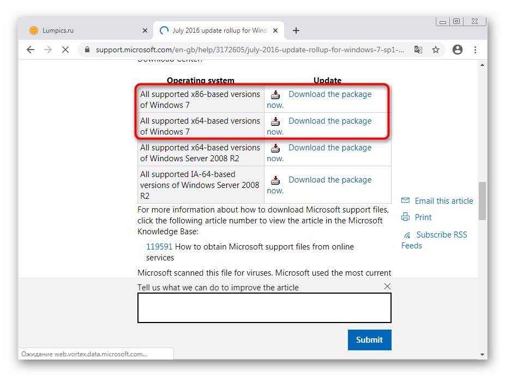Close the Lumpics.ru tab

tap(145, 31)
